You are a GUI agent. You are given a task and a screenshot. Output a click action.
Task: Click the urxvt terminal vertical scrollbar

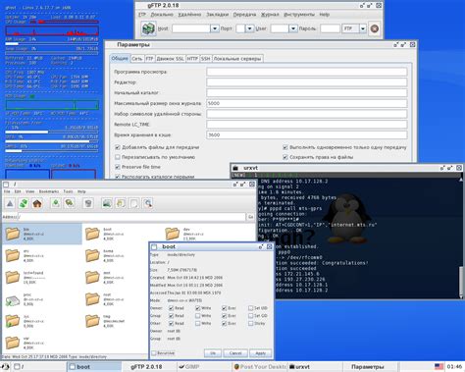pos(461,238)
